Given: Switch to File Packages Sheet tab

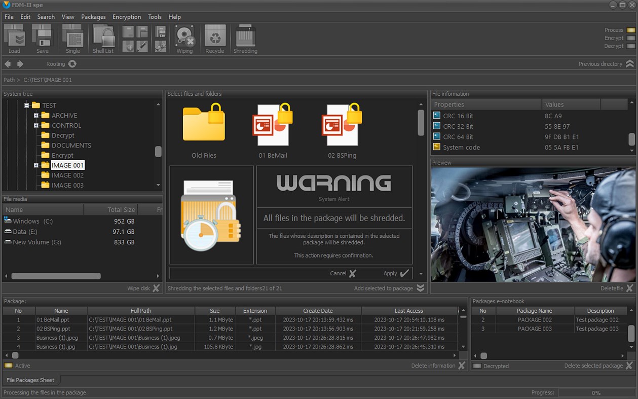Looking at the screenshot, I should point(30,380).
